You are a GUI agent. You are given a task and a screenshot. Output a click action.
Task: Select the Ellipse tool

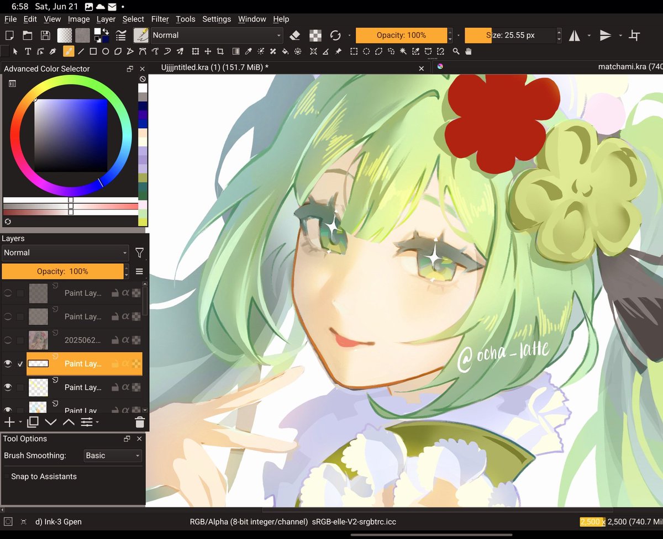coord(105,51)
